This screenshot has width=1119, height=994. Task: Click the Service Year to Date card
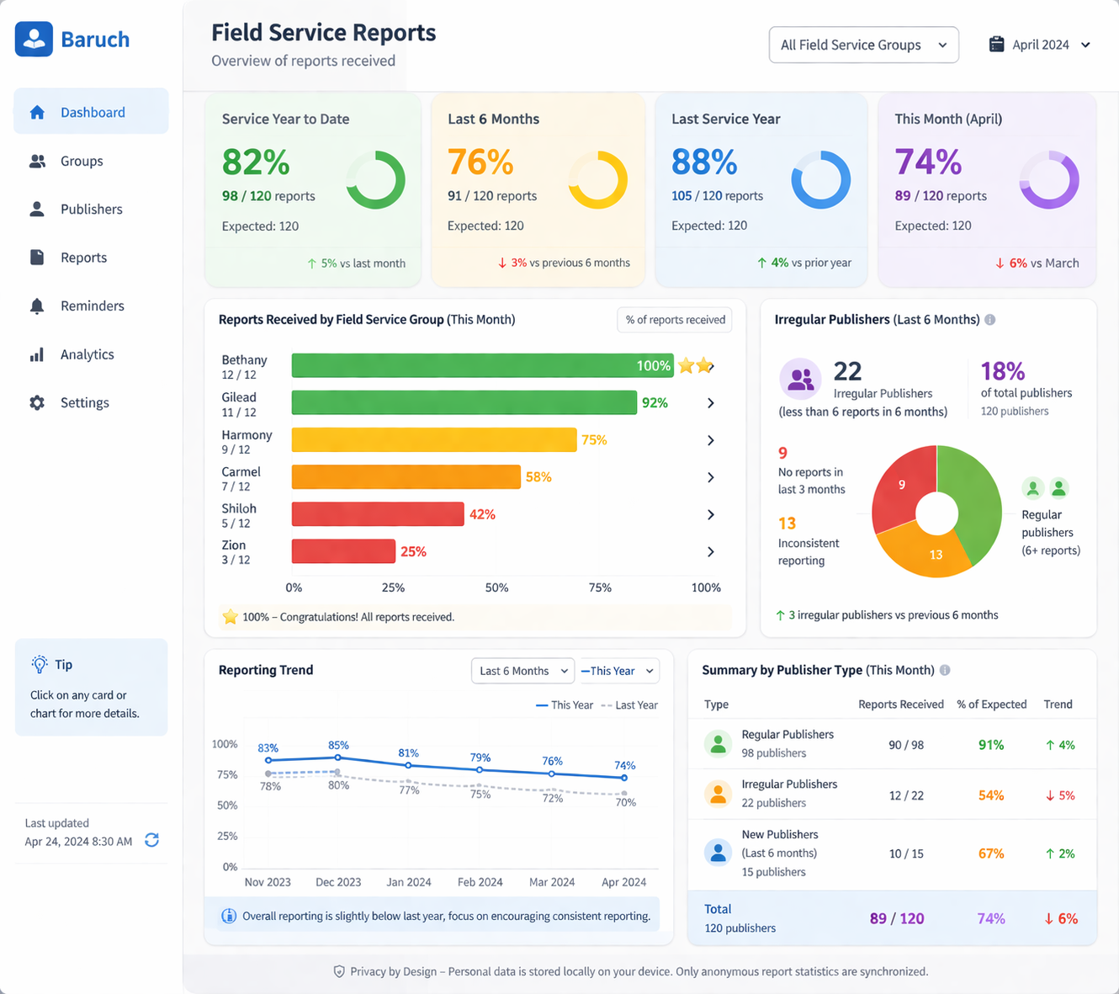click(x=312, y=189)
